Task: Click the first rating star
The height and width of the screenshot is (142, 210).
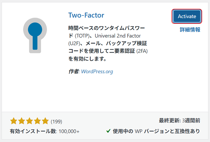Action: click(x=14, y=121)
